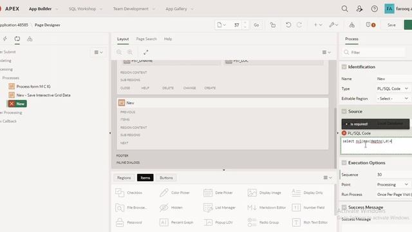Collapse the Execution Options section
The width and height of the screenshot is (412, 232).
(344, 162)
